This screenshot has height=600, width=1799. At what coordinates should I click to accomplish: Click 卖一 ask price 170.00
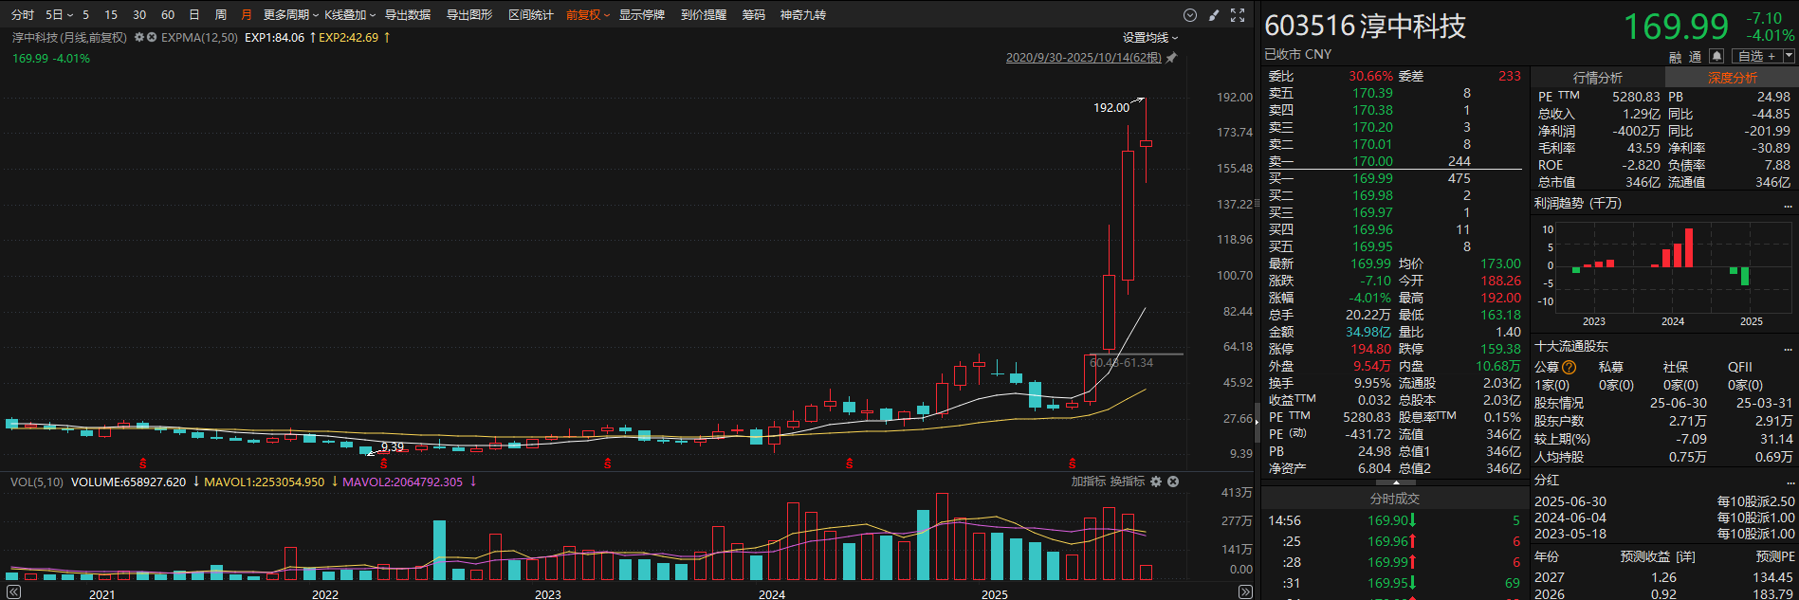pos(1372,161)
